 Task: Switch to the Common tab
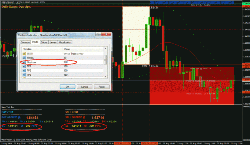25,42
